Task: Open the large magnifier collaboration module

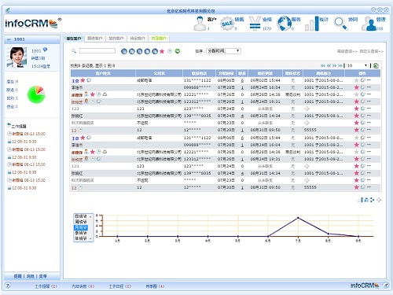Action: (340, 24)
